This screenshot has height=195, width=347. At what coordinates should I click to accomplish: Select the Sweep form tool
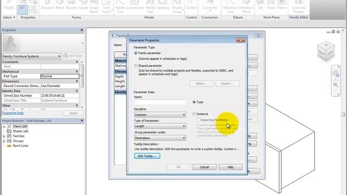[x=83, y=5]
